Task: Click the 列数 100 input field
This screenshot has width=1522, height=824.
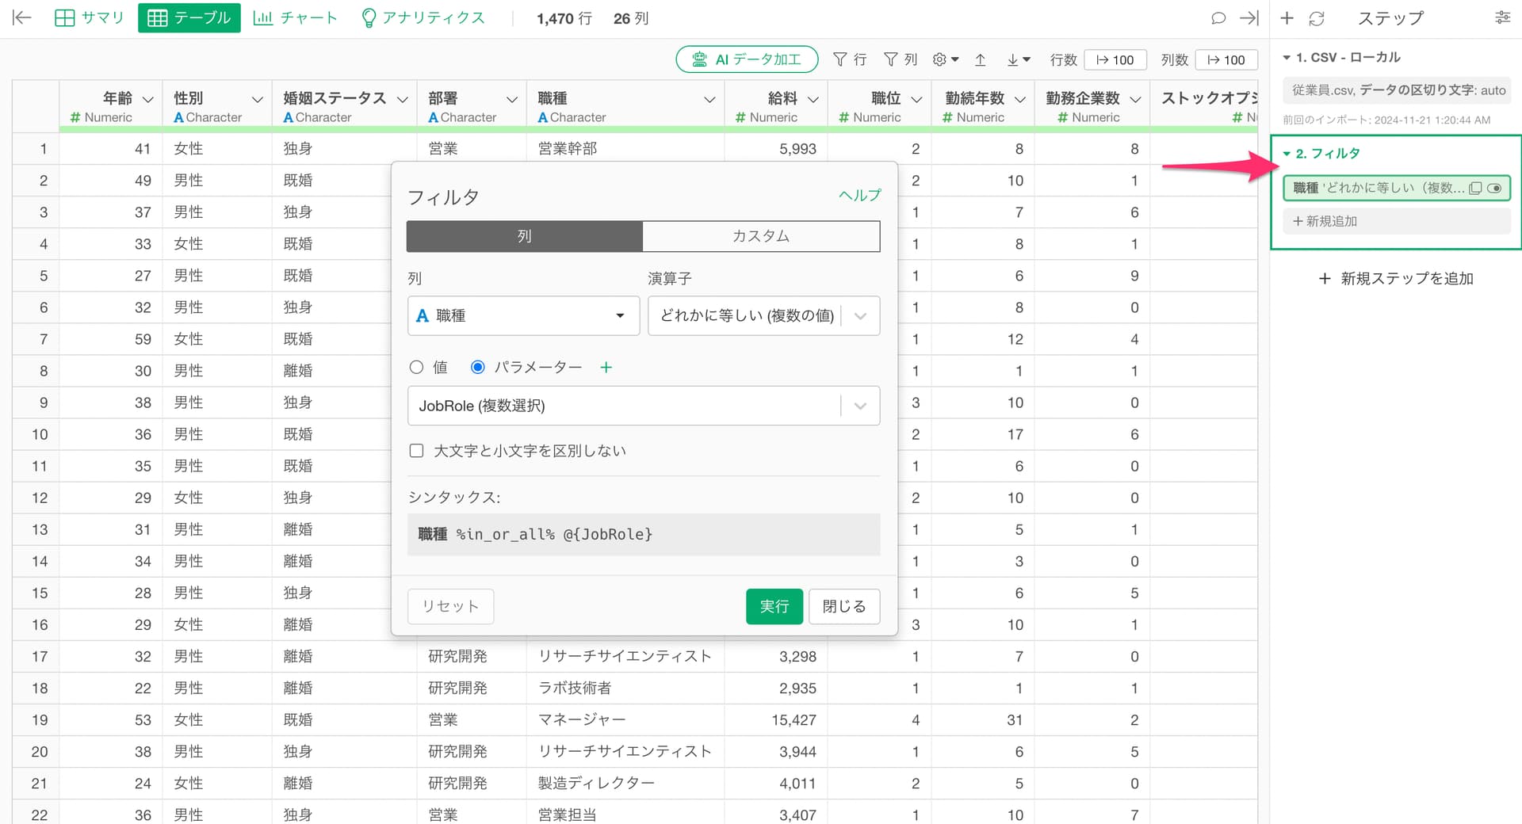Action: [1226, 59]
